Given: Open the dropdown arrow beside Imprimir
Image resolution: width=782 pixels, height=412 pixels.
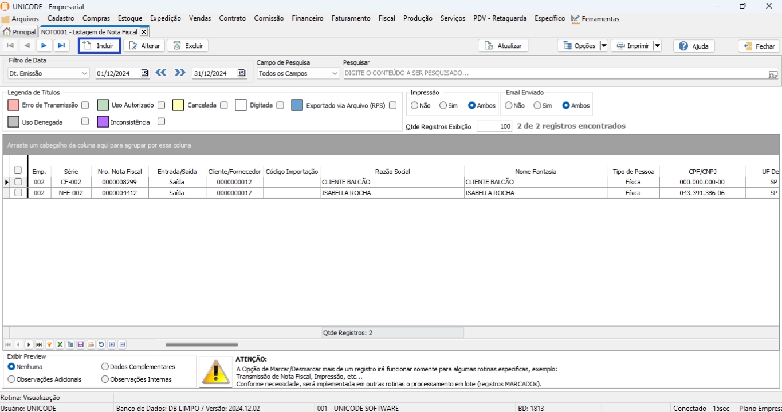Looking at the screenshot, I should (x=657, y=46).
